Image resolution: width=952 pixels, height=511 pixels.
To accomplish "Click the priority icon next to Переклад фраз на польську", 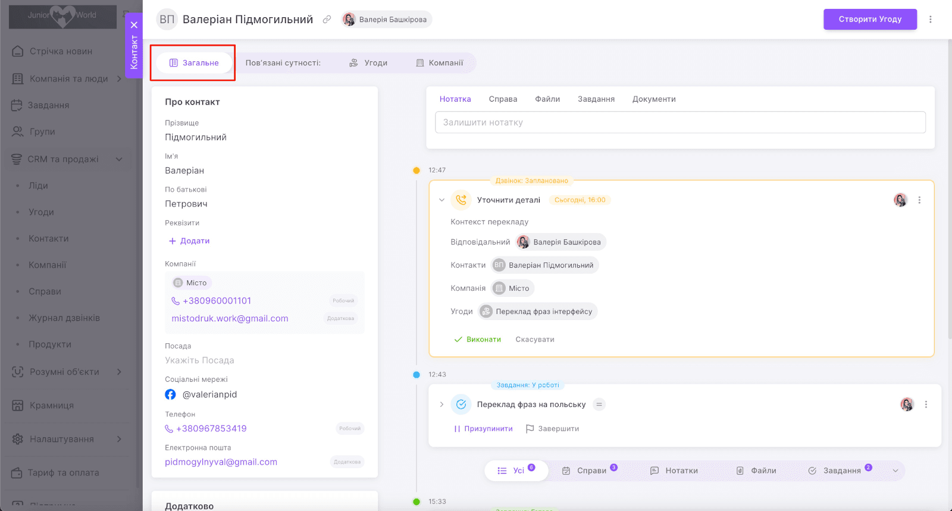I will pos(599,405).
